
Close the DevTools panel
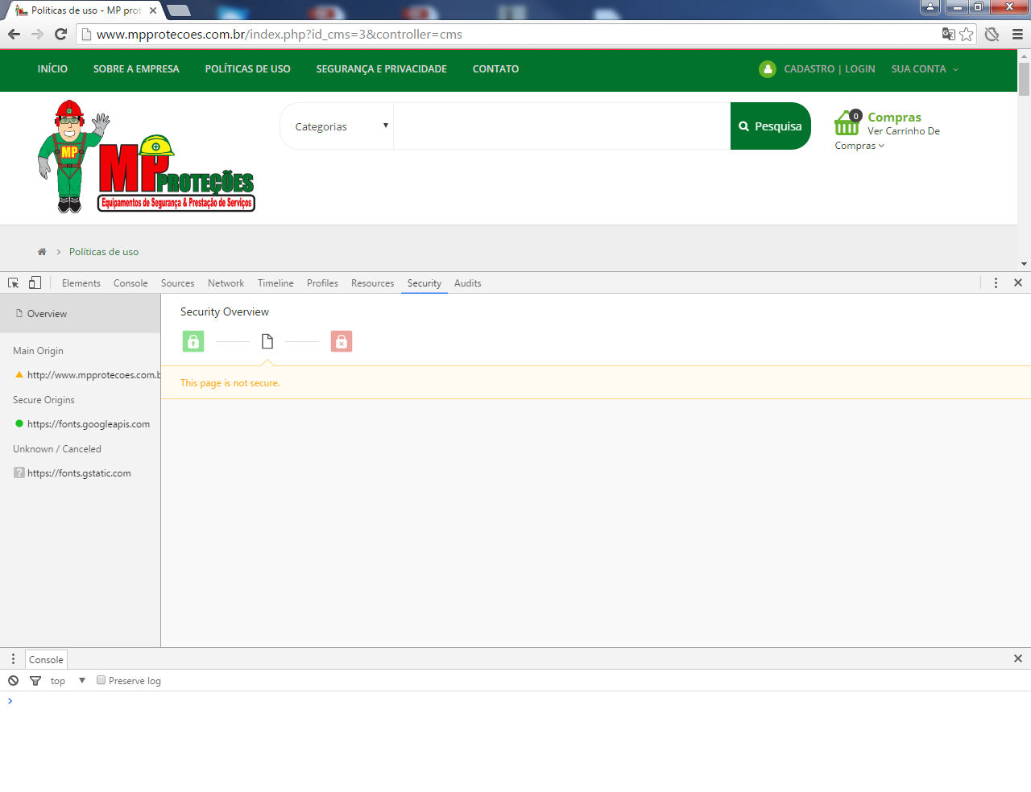[x=1018, y=283]
